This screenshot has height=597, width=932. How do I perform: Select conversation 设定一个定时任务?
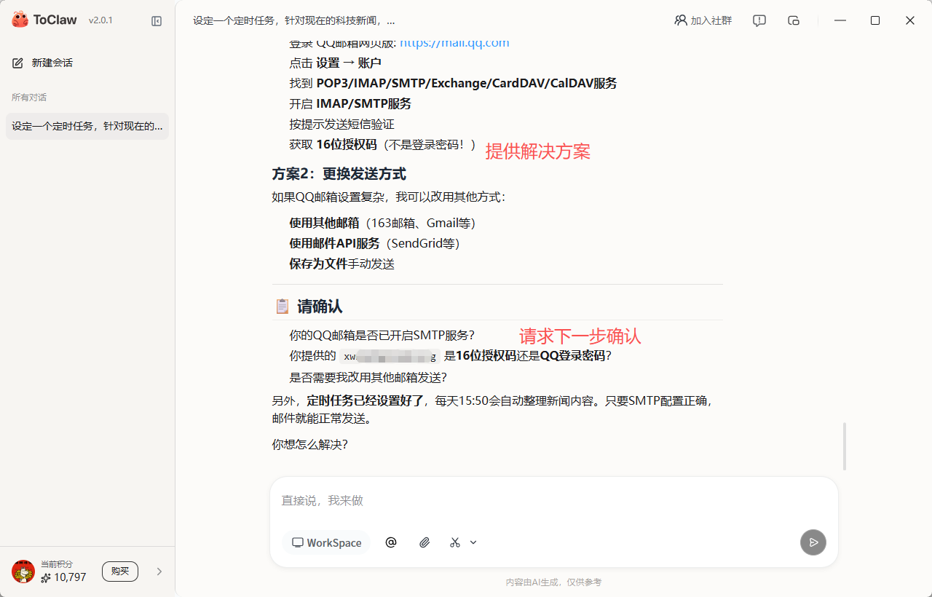pos(87,126)
